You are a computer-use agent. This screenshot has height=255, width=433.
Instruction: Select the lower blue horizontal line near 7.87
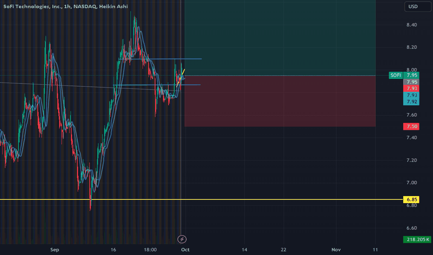tap(157, 85)
